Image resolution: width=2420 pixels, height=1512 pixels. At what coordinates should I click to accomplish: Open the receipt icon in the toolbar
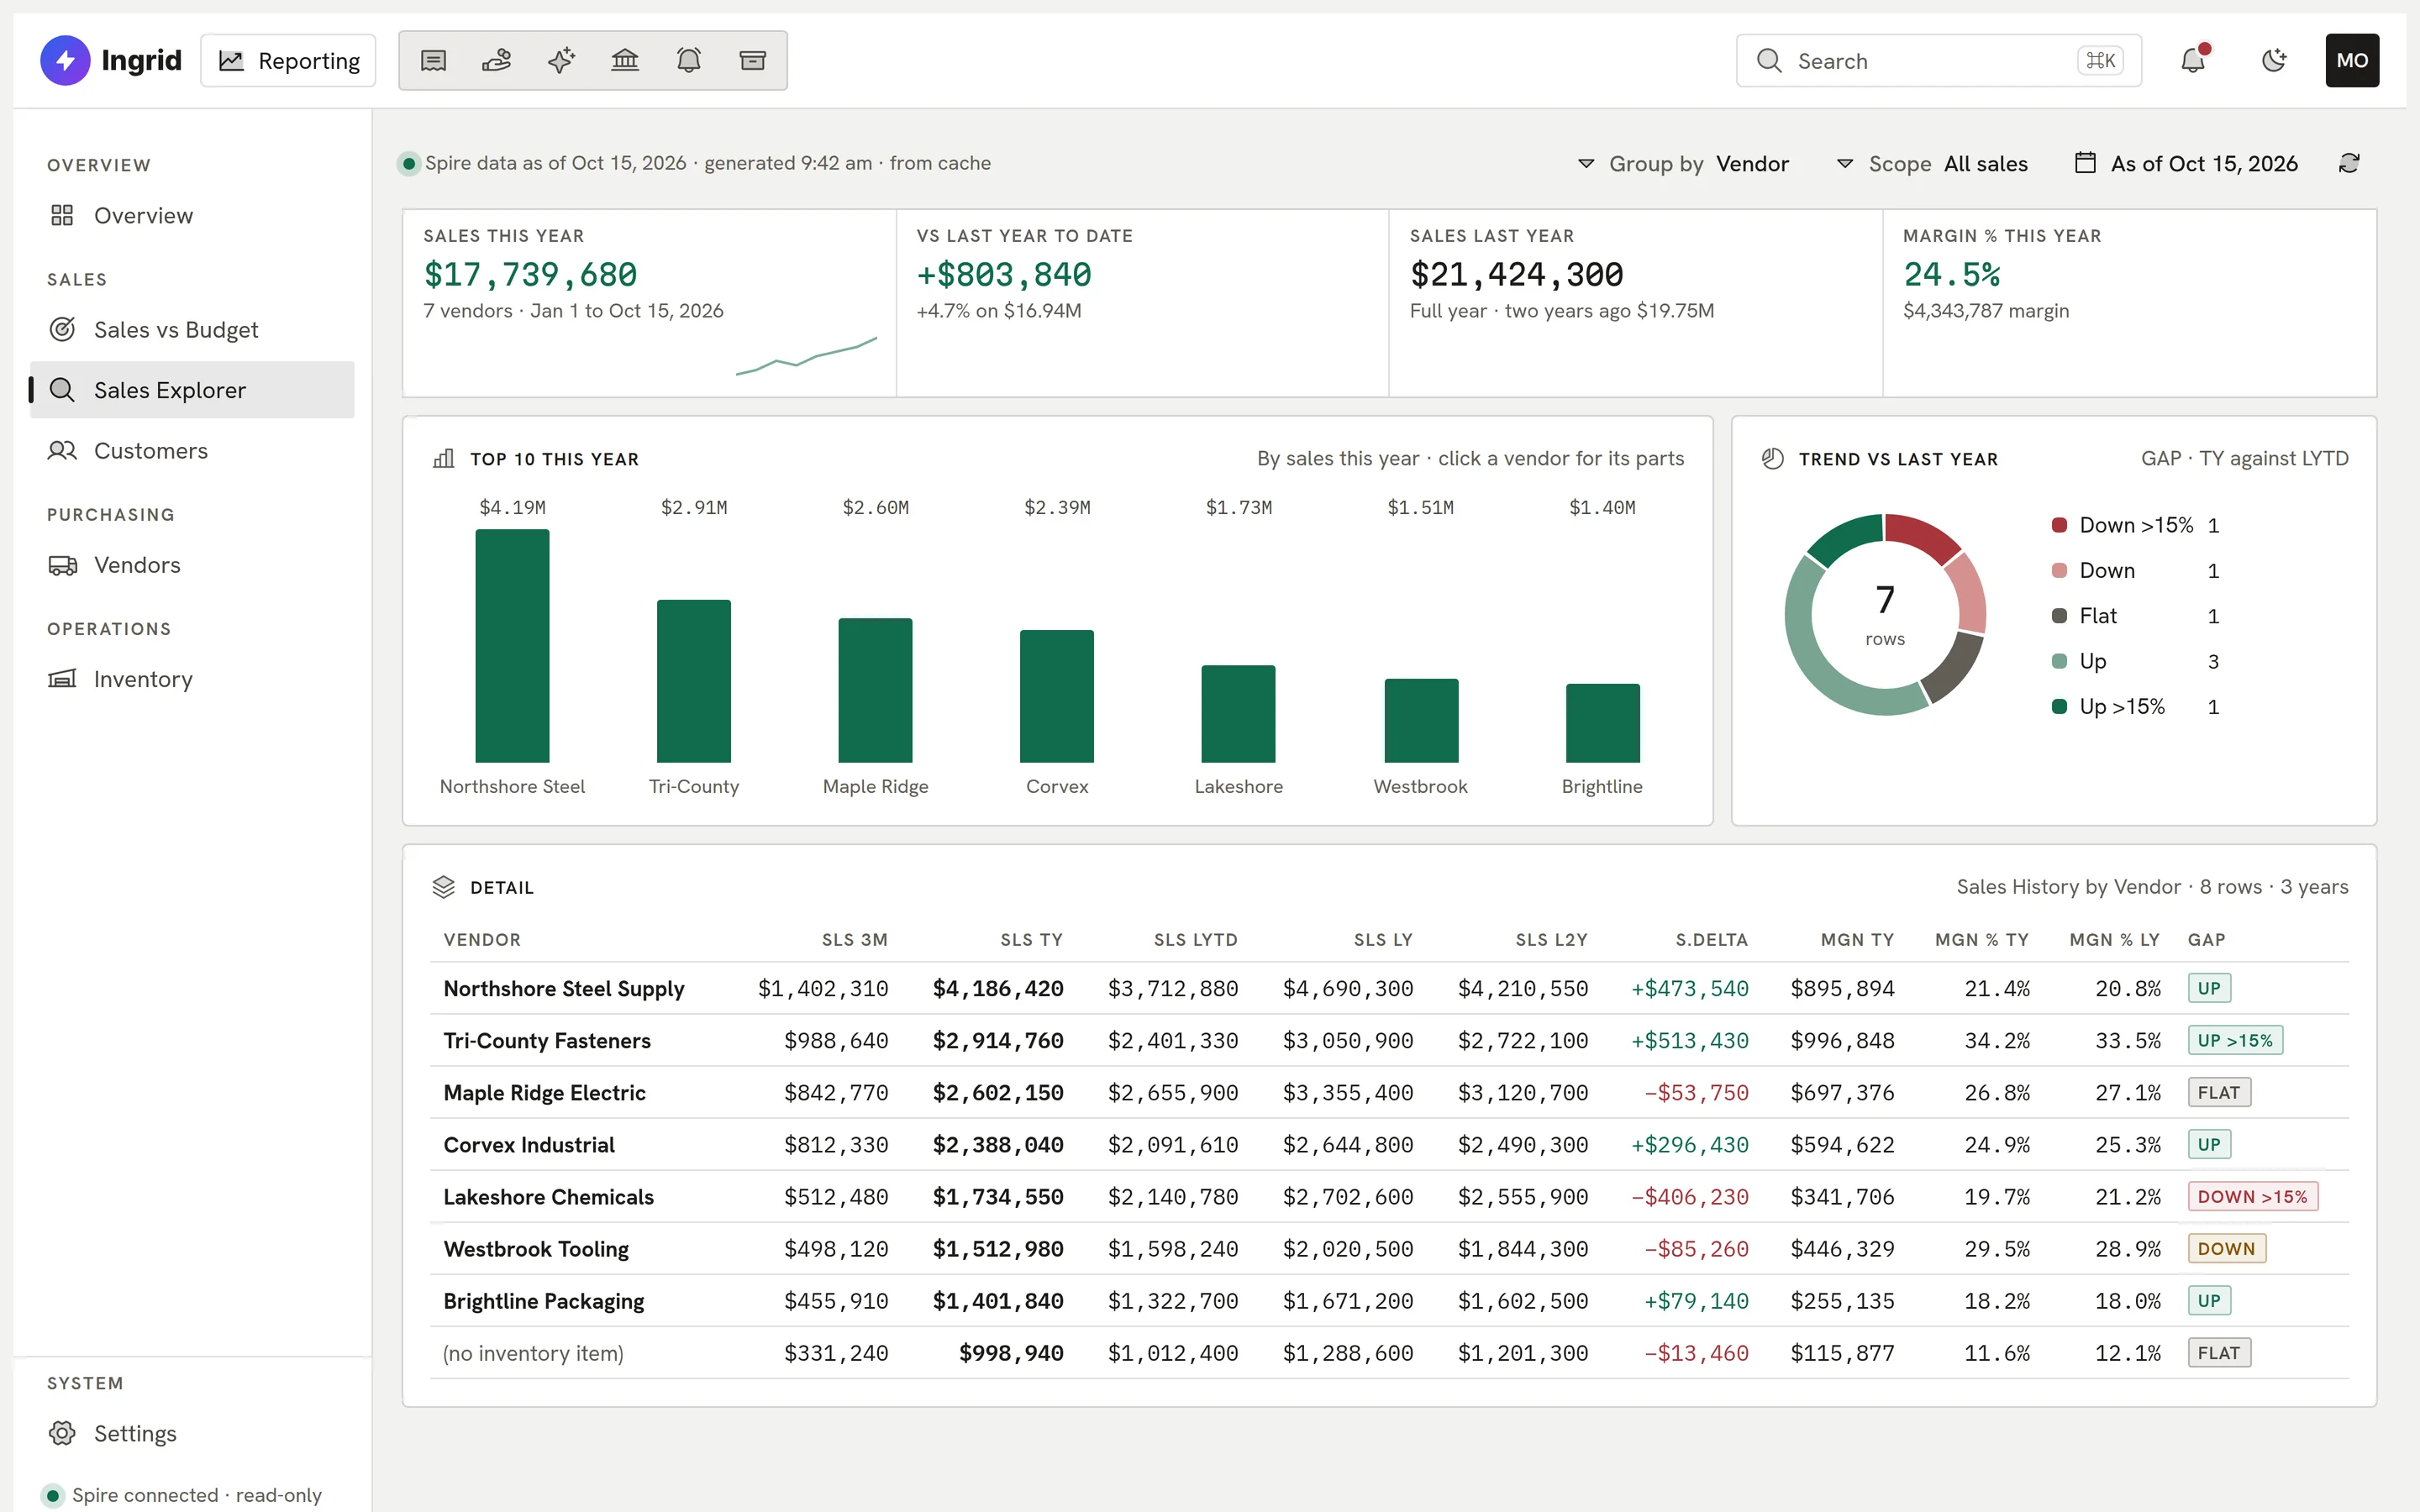coord(433,61)
